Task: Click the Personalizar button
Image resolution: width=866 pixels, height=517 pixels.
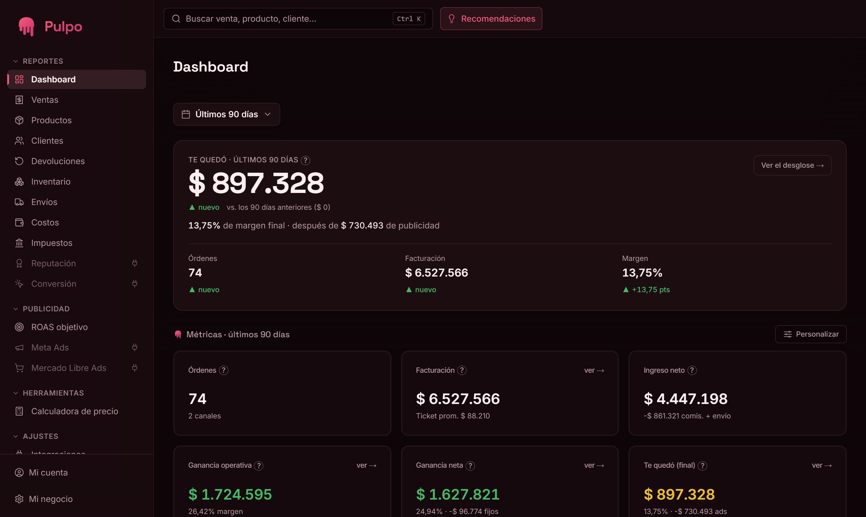Action: pyautogui.click(x=811, y=334)
